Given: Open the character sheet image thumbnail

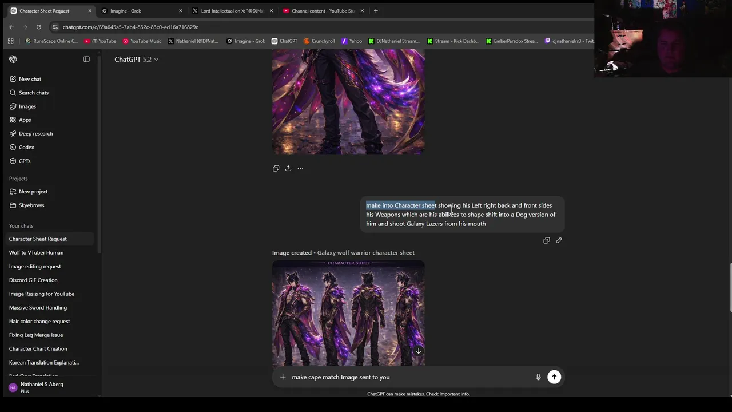Looking at the screenshot, I should (x=348, y=314).
